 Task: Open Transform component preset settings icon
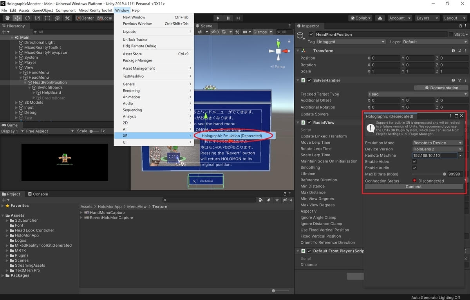(x=459, y=51)
